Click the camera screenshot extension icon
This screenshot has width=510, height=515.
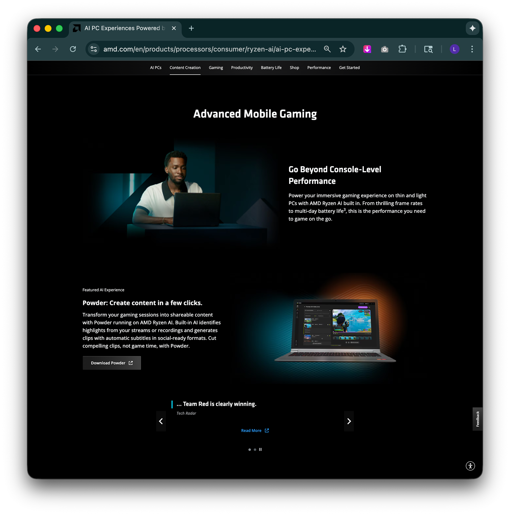(385, 49)
